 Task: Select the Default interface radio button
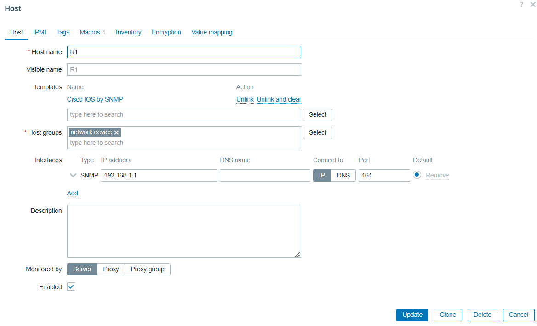(417, 175)
